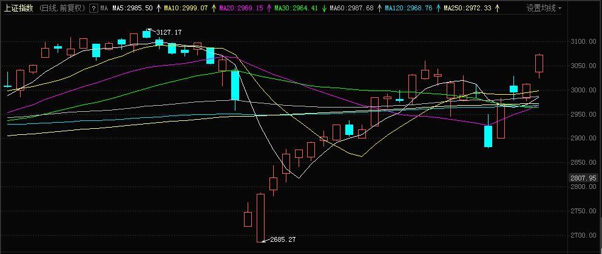The width and height of the screenshot is (602, 254).
Task: Click the latest rising candlestick at right
Action: tap(539, 63)
